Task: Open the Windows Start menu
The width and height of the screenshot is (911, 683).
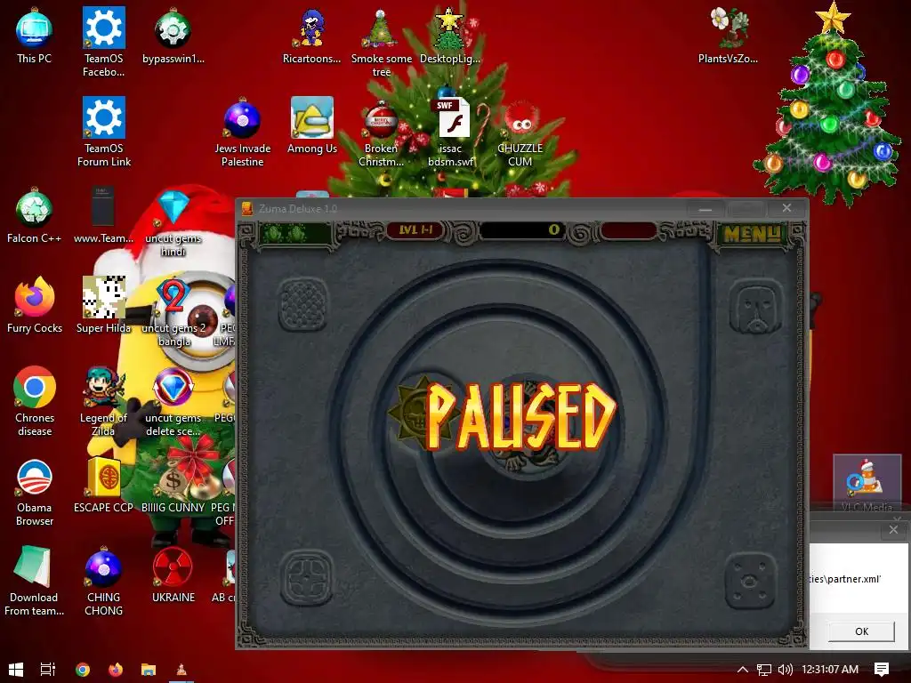Action: point(16,669)
